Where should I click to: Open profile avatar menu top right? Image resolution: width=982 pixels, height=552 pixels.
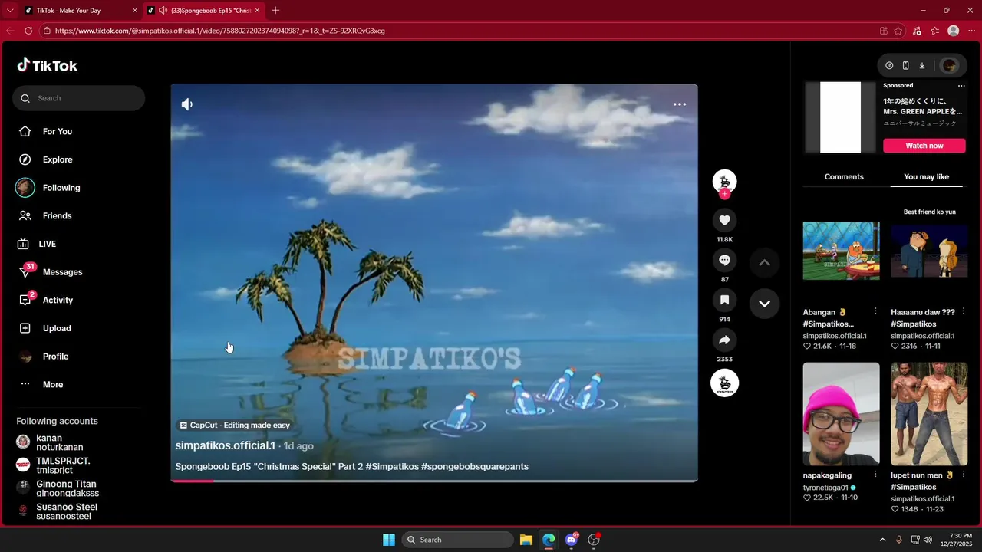tap(950, 65)
